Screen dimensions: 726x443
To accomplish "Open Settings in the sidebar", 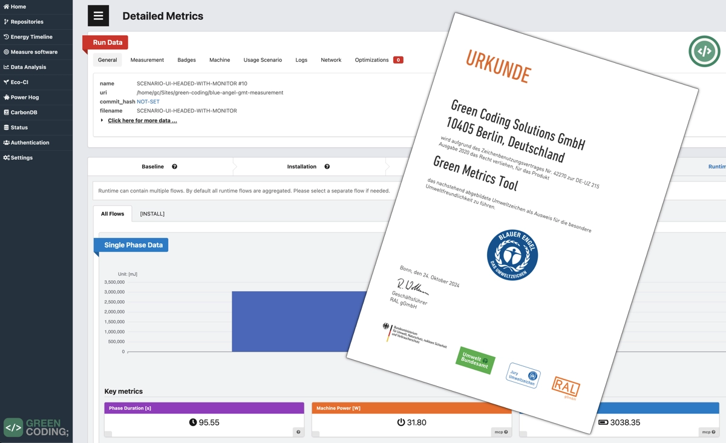I will tap(18, 158).
